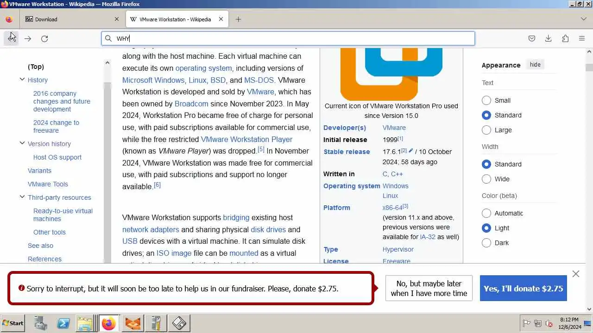Open the Start menu
This screenshot has height=333, width=593.
[x=13, y=323]
